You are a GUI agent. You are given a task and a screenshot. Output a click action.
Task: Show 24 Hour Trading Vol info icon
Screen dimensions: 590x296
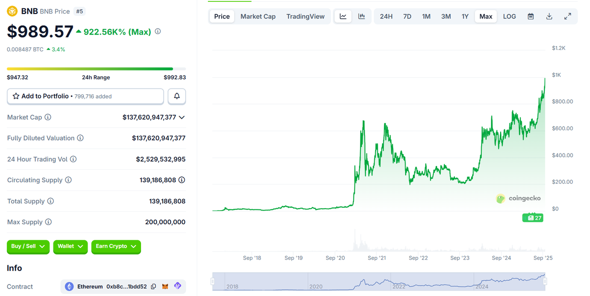tap(73, 159)
